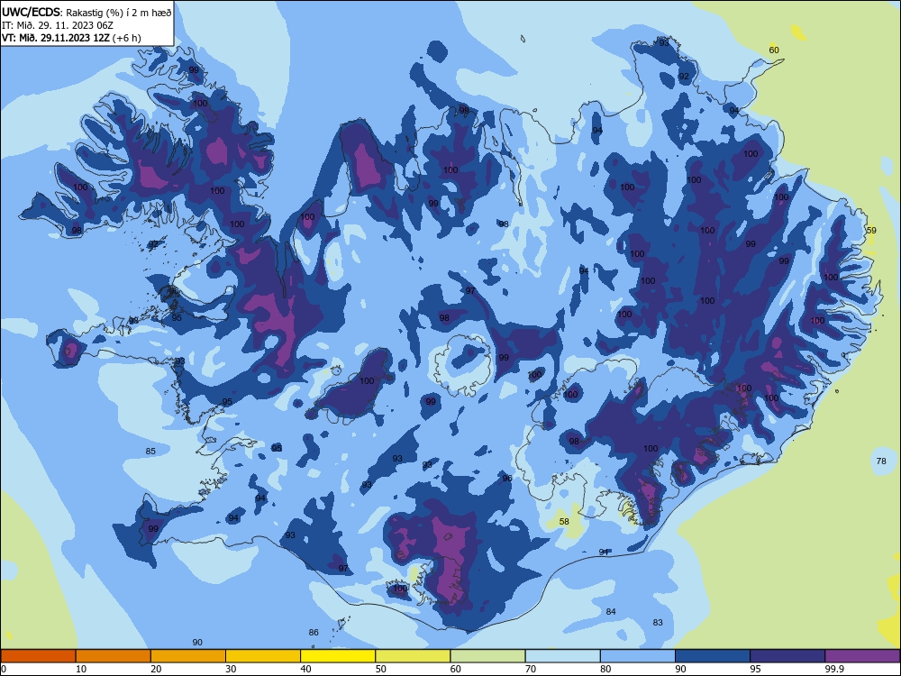
Task: Click the dark orange 0–10 legend swatch
Action: coord(39,656)
